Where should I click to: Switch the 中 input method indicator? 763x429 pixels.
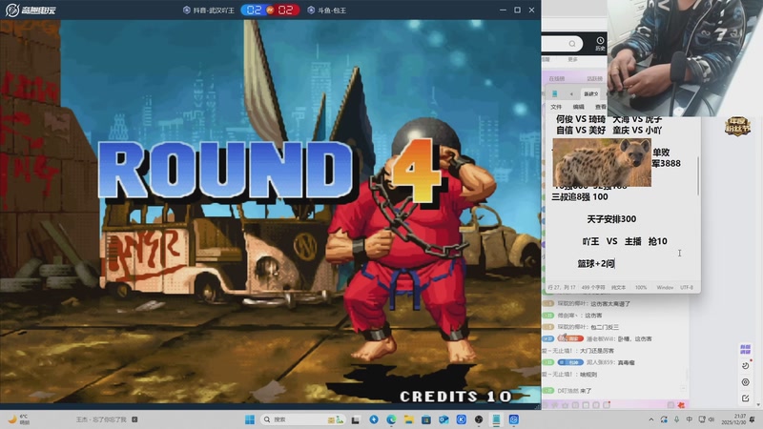pos(689,419)
